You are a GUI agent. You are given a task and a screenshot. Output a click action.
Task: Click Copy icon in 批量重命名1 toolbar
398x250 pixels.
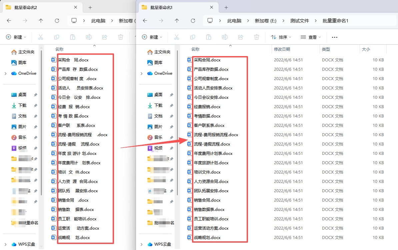pos(193,37)
